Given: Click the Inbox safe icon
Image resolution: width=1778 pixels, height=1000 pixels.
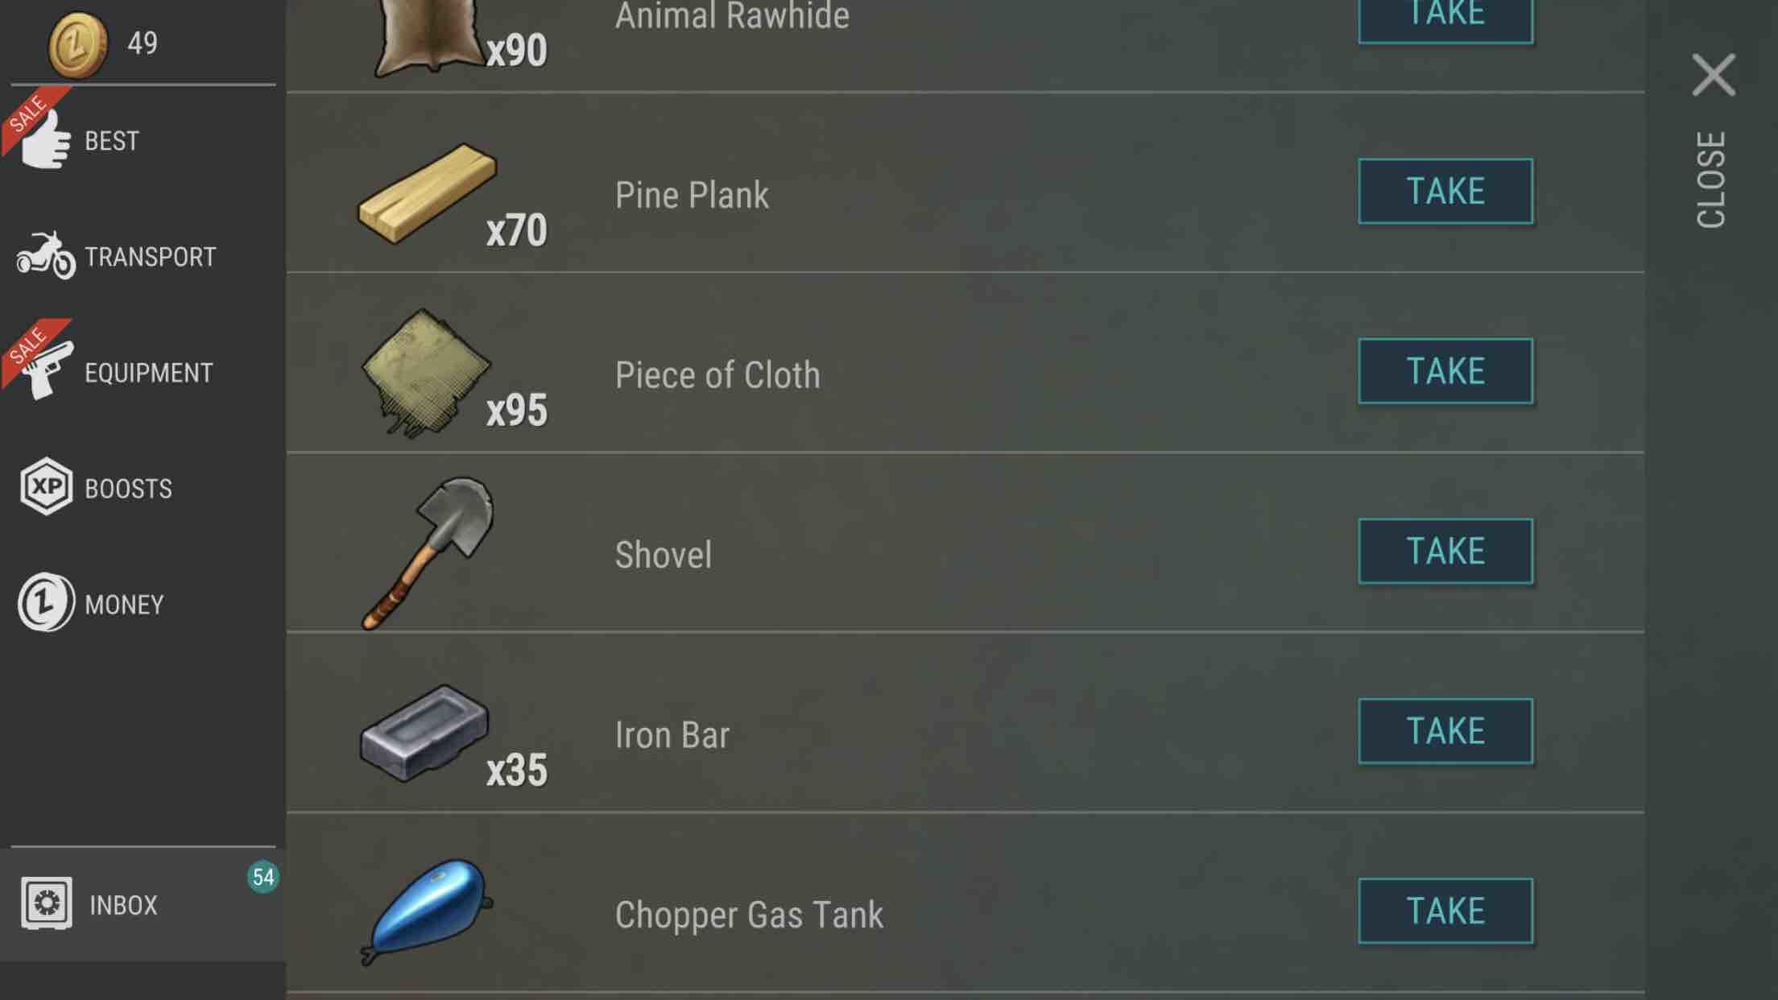Looking at the screenshot, I should coord(46,903).
